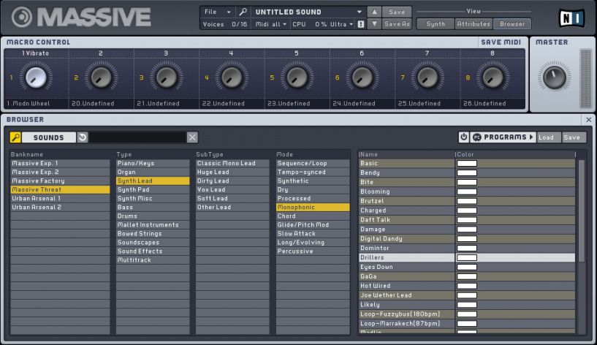Select Tempo-synced mode

click(x=313, y=172)
